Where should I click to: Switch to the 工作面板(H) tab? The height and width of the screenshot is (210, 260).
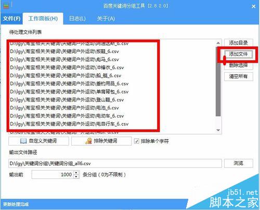43,19
